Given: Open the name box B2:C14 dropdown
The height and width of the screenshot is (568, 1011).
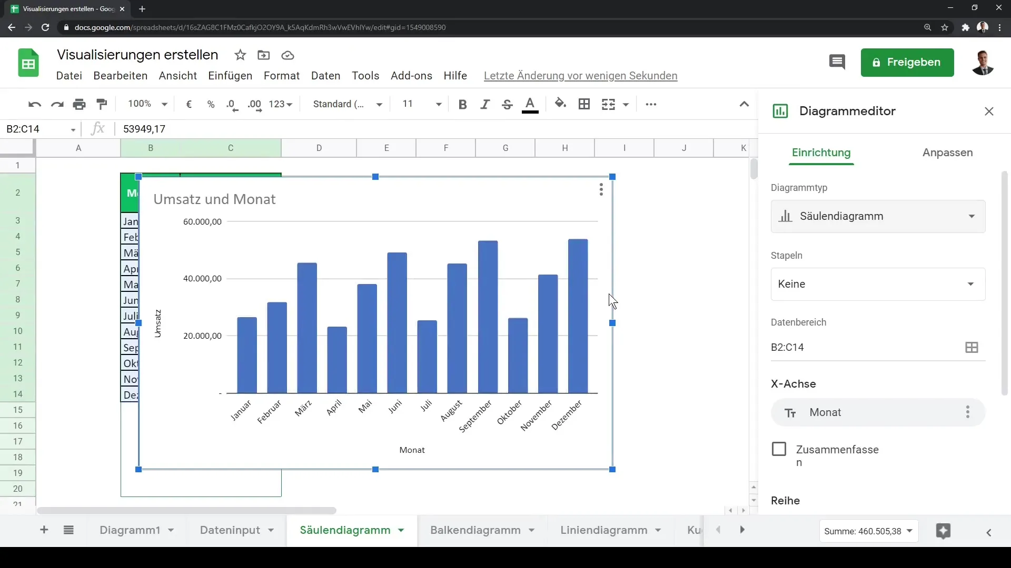Looking at the screenshot, I should 73,129.
